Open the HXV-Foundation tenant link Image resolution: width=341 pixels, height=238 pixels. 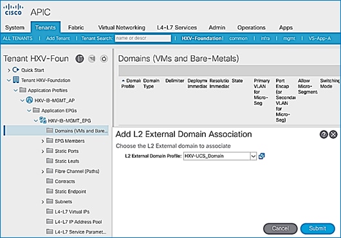point(201,39)
